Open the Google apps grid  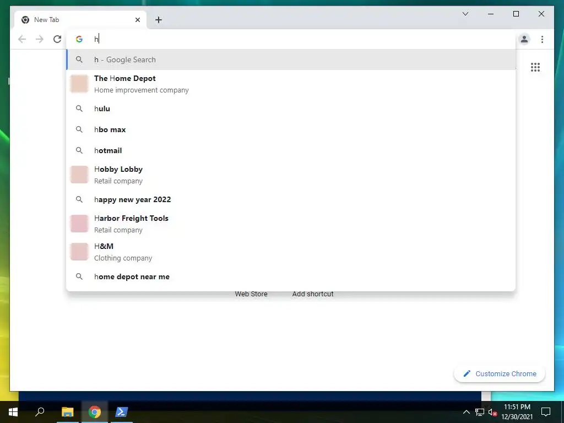point(535,67)
